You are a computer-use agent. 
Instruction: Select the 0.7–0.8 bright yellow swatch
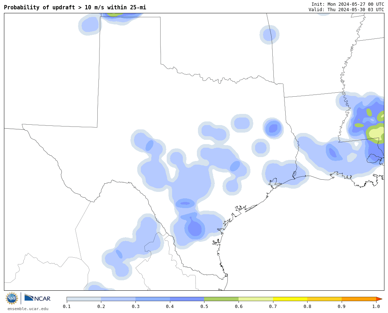290,299
